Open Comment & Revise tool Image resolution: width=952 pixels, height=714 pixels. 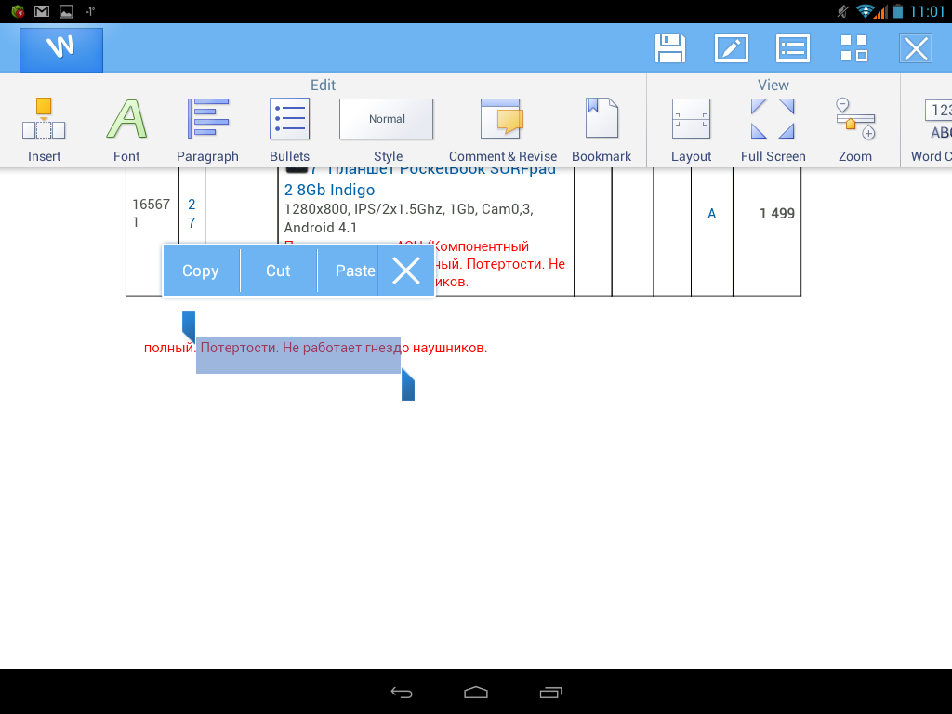502,129
